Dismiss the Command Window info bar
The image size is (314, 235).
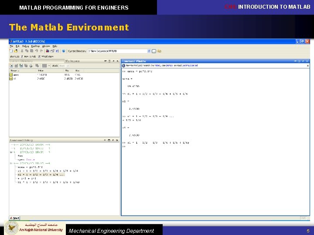click(308, 66)
